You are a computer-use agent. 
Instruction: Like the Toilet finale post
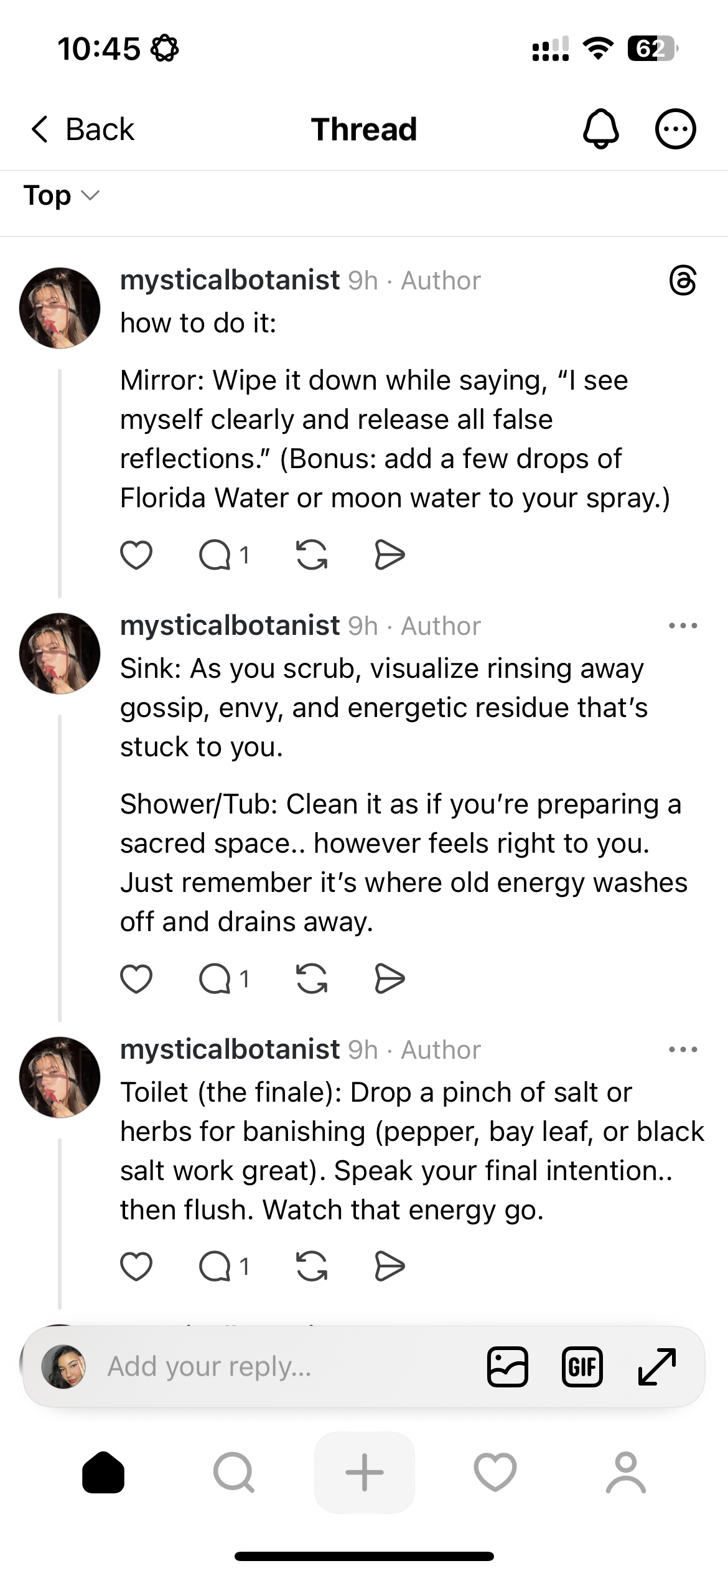136,1266
